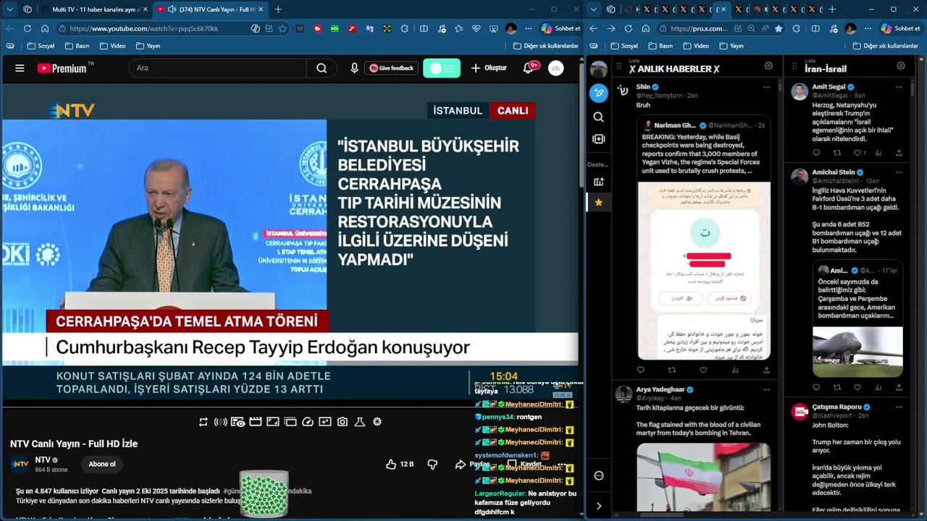Screen dimensions: 927x521
Task: Click the YouTube search magnifier button
Action: (322, 68)
